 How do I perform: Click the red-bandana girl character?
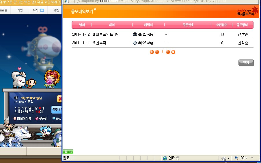(x=52, y=79)
